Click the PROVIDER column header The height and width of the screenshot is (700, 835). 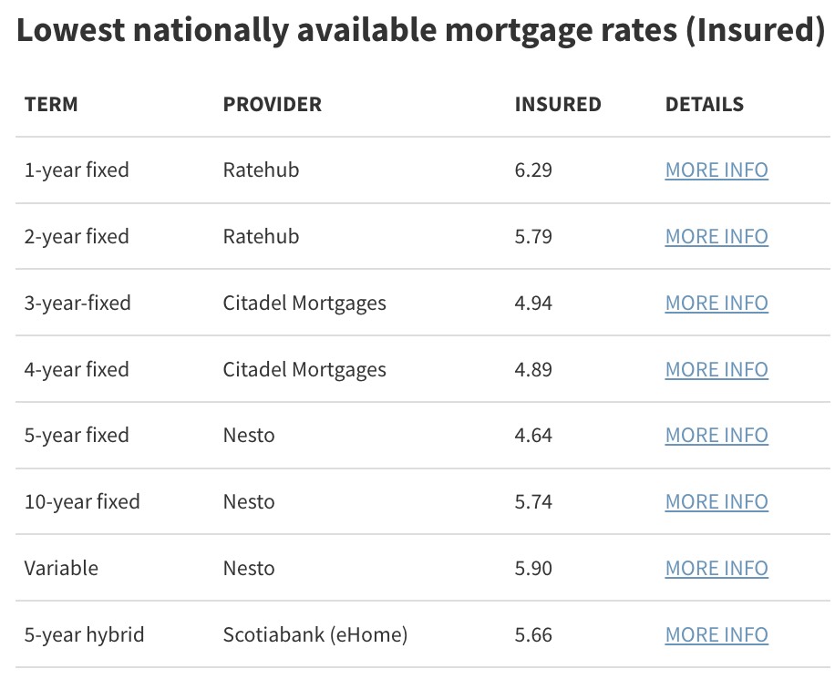pyautogui.click(x=272, y=105)
